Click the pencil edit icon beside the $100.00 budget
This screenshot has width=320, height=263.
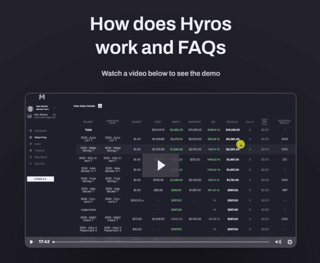(143, 201)
